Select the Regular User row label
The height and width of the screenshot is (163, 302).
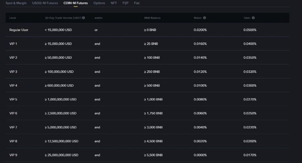pos(19,29)
